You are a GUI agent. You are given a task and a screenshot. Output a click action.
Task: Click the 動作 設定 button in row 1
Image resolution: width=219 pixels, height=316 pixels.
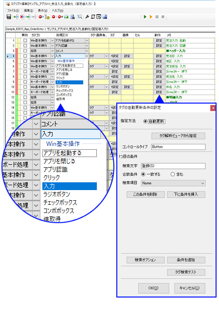[159, 40]
